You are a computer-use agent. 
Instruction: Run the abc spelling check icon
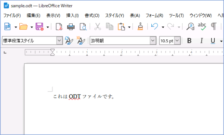[202, 26]
